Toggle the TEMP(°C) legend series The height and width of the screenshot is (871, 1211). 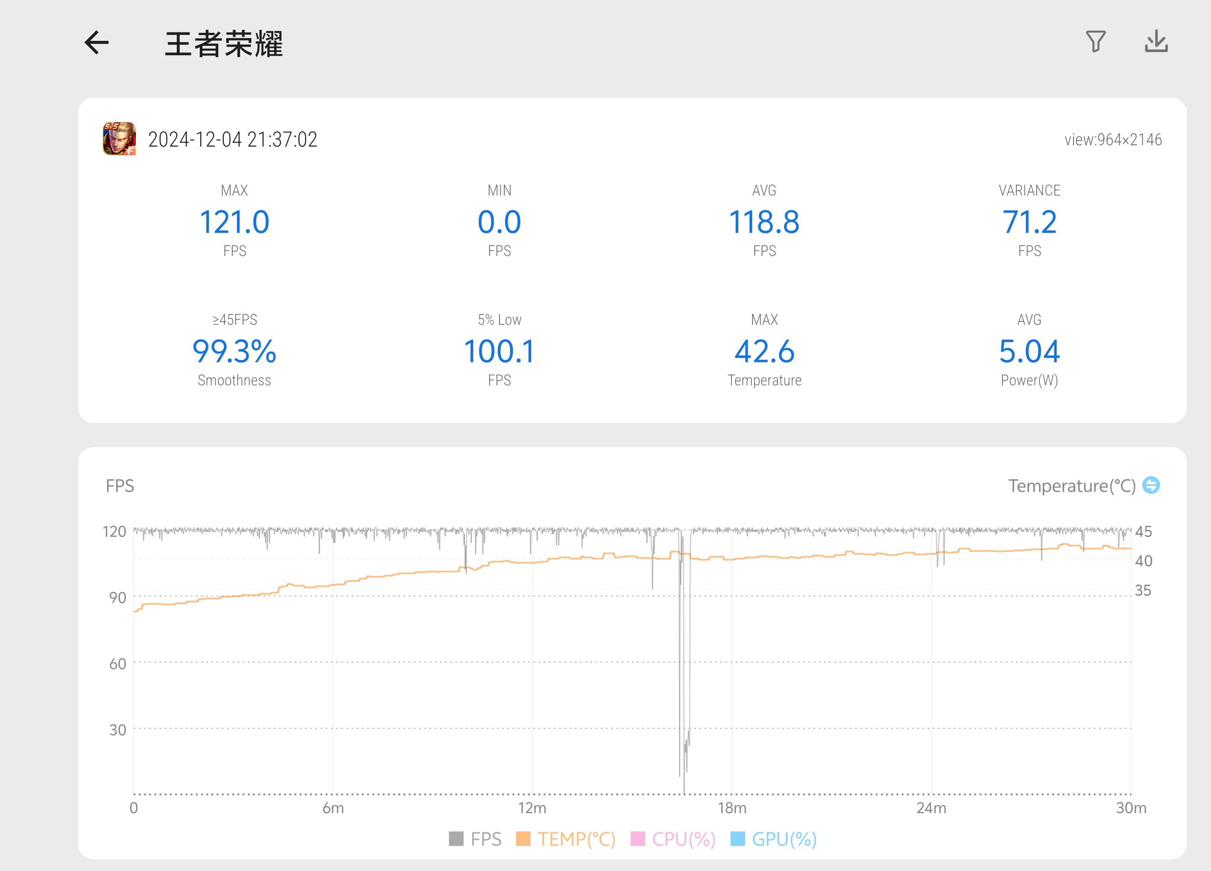(576, 839)
